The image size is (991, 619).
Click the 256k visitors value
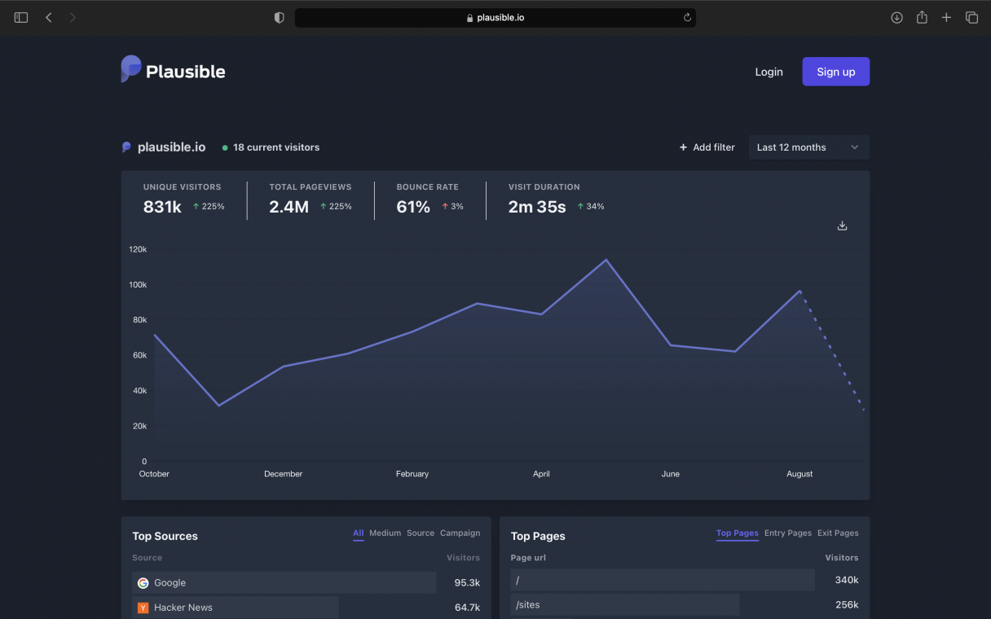847,605
